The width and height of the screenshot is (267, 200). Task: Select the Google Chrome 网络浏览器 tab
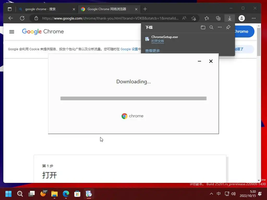point(109,9)
